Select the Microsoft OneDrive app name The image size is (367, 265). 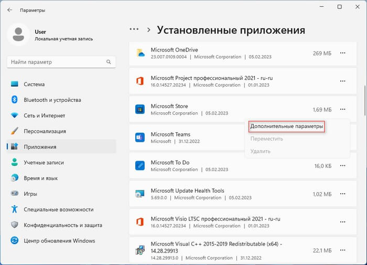click(174, 50)
